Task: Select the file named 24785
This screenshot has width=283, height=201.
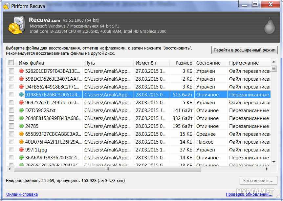Action: 32,126
